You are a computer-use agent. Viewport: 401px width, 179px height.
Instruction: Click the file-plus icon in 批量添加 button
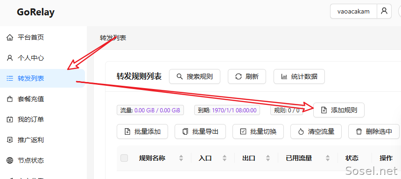(127, 131)
